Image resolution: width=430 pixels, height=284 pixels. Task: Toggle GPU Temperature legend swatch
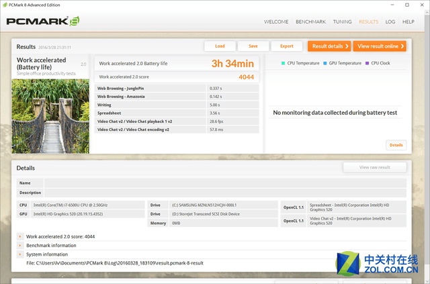[x=325, y=63]
